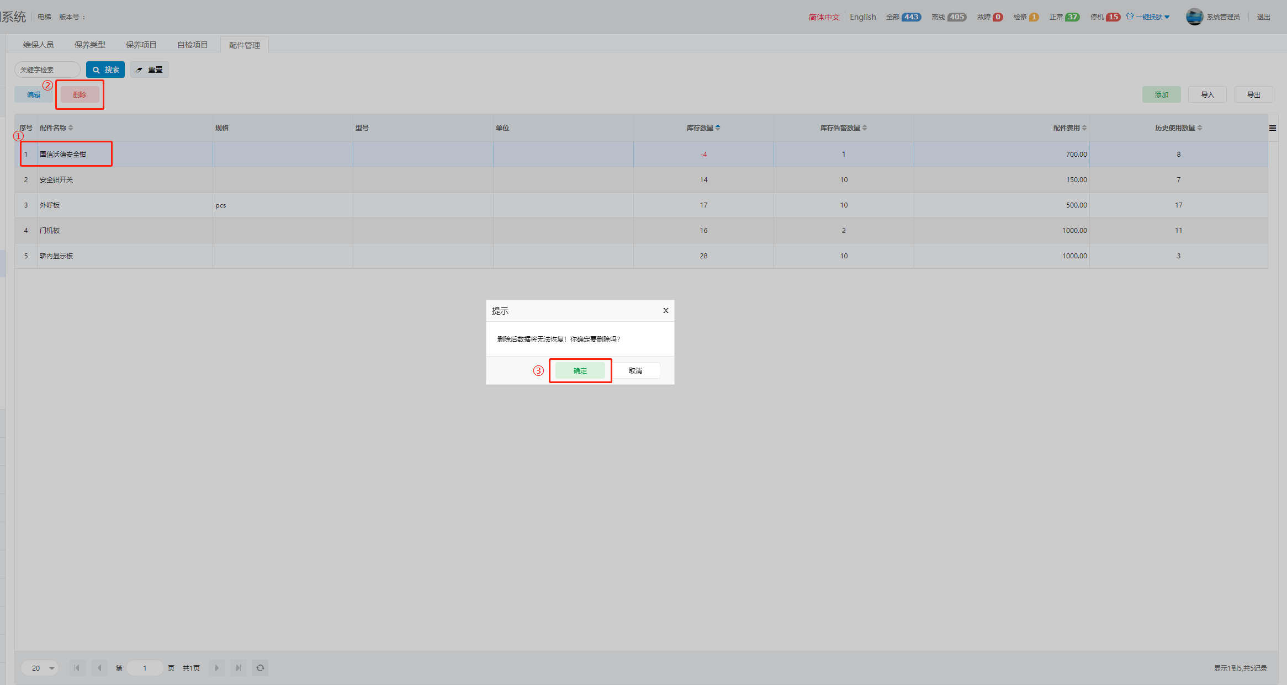Go to first page arrow

(x=77, y=668)
